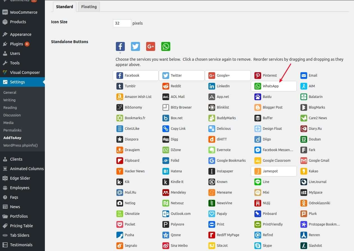
Task: Add the Flipboard service
Action: tap(135, 161)
